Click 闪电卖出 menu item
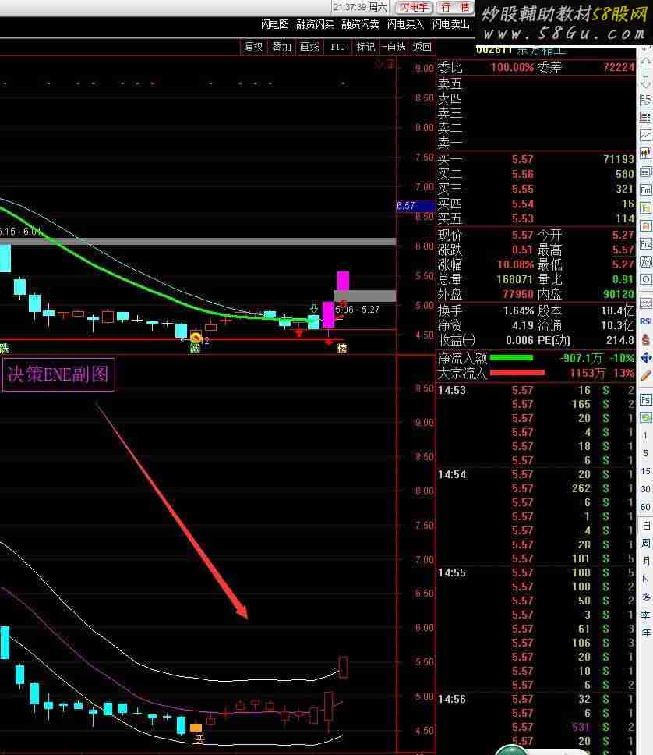Image resolution: width=653 pixels, height=755 pixels. tap(451, 24)
